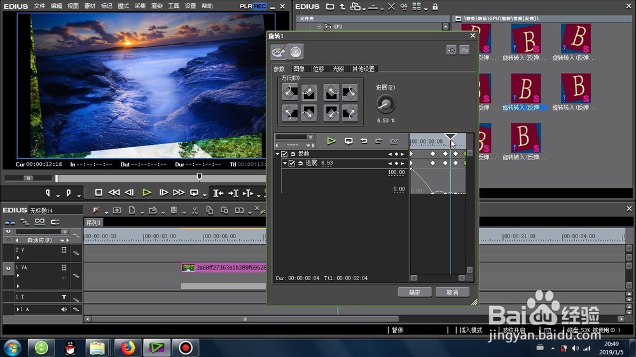The height and width of the screenshot is (357, 636).
Task: Switch to the 其他设置 tab
Action: point(363,69)
